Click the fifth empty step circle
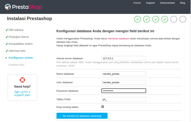 tap(174, 19)
